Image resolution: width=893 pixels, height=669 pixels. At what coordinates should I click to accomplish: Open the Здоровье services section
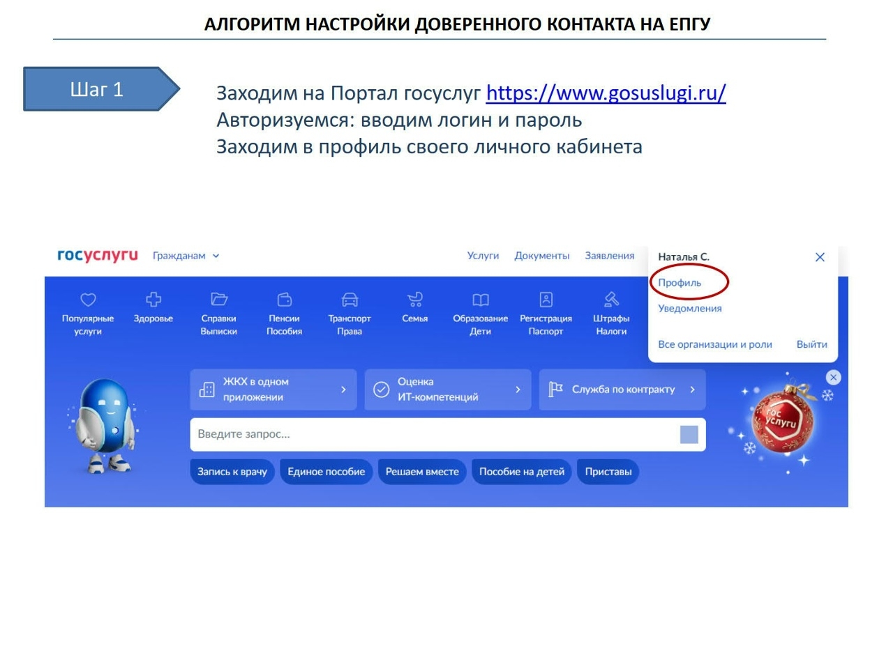(x=152, y=310)
